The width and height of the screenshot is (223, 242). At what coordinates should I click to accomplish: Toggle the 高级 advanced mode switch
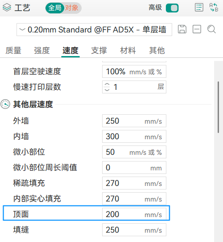pyautogui.click(x=172, y=8)
